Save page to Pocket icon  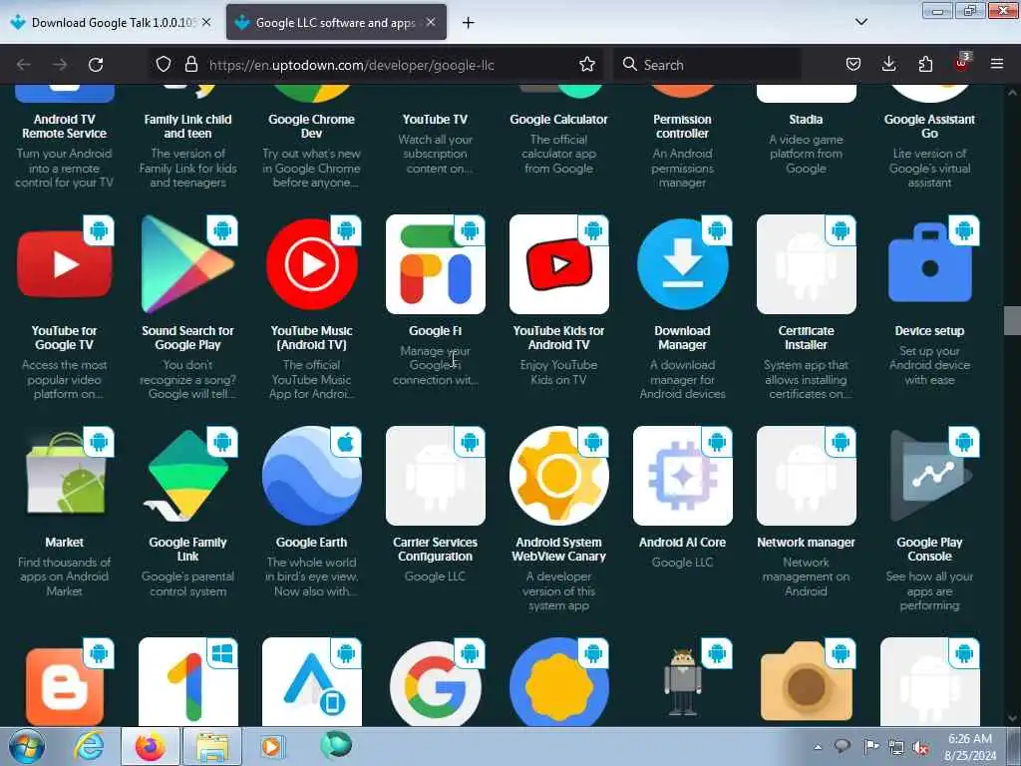[853, 64]
